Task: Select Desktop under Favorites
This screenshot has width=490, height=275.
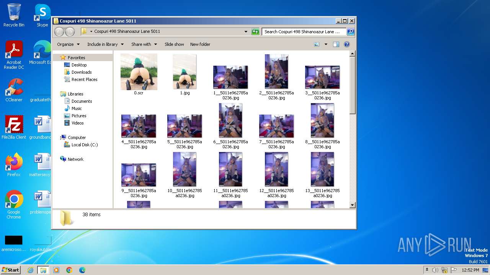Action: click(79, 65)
